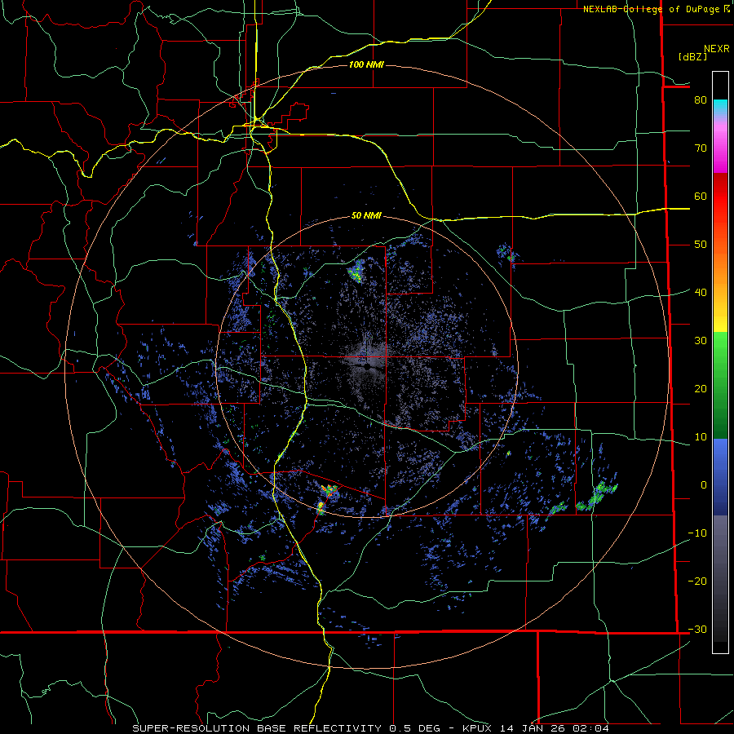Click the 40 dBZ scale value
This screenshot has height=734, width=734.
(701, 292)
